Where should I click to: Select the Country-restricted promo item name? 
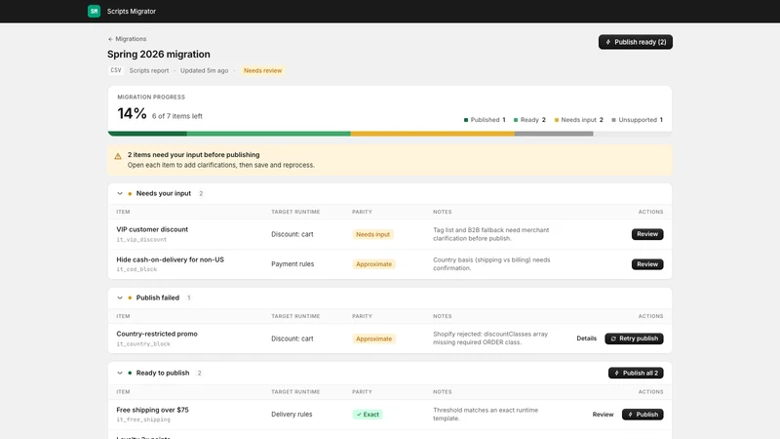[157, 334]
